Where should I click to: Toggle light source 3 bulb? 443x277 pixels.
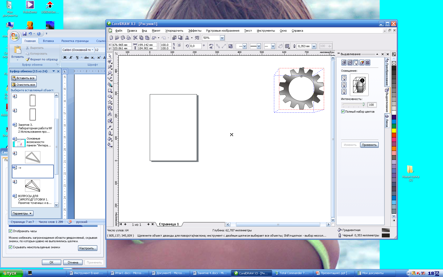344,92
